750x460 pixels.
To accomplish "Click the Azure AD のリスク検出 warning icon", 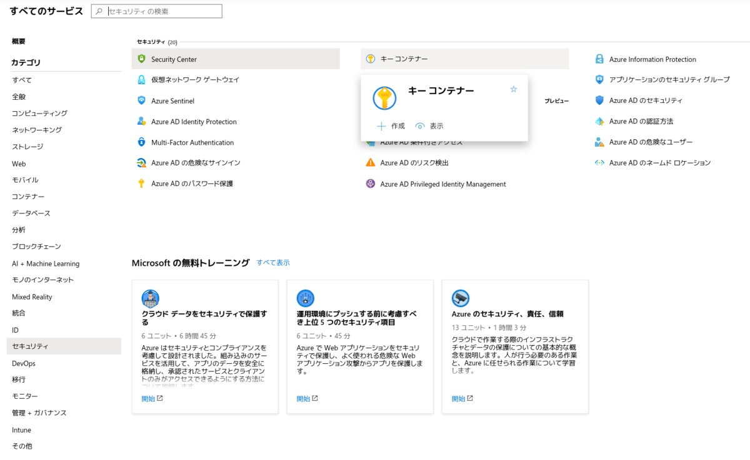I will point(371,163).
